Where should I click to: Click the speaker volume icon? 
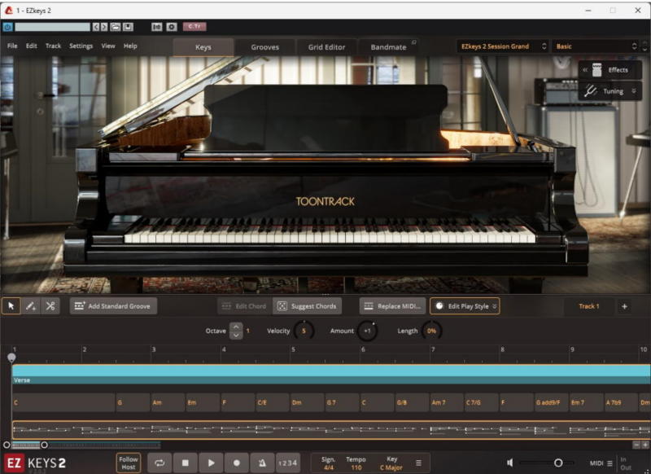(510, 463)
